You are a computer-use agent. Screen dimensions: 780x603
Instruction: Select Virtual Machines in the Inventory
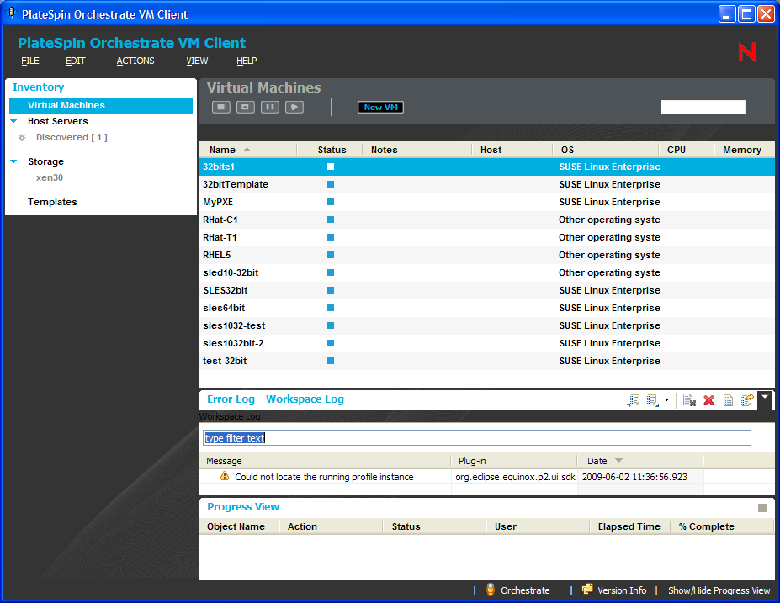tap(101, 105)
